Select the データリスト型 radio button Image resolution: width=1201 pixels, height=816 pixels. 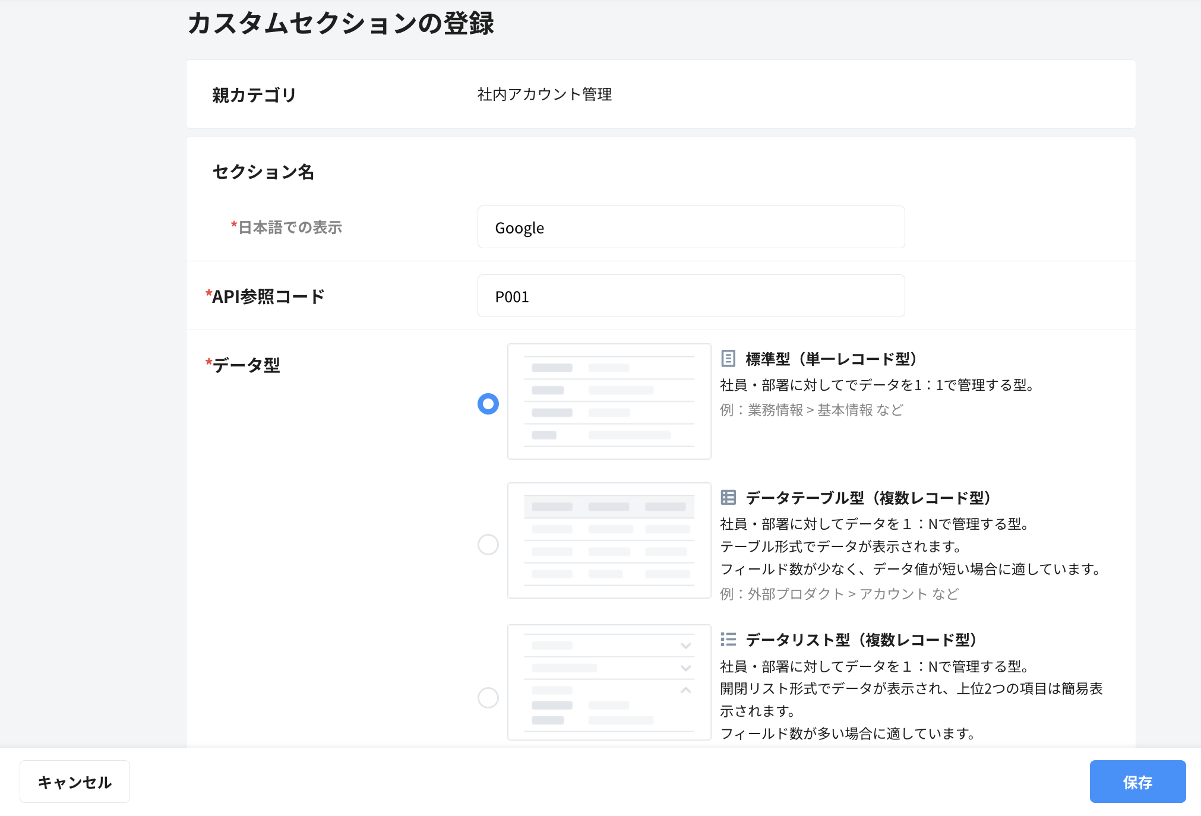click(488, 698)
